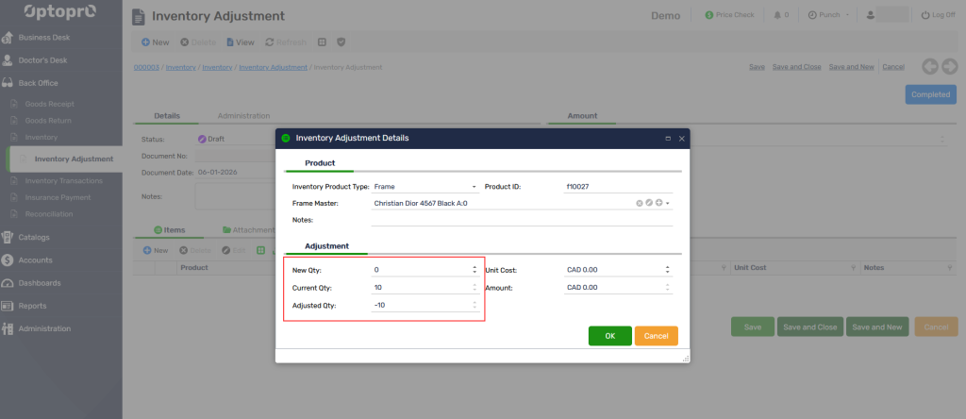
Task: Go to the next record arrow
Action: pos(950,66)
